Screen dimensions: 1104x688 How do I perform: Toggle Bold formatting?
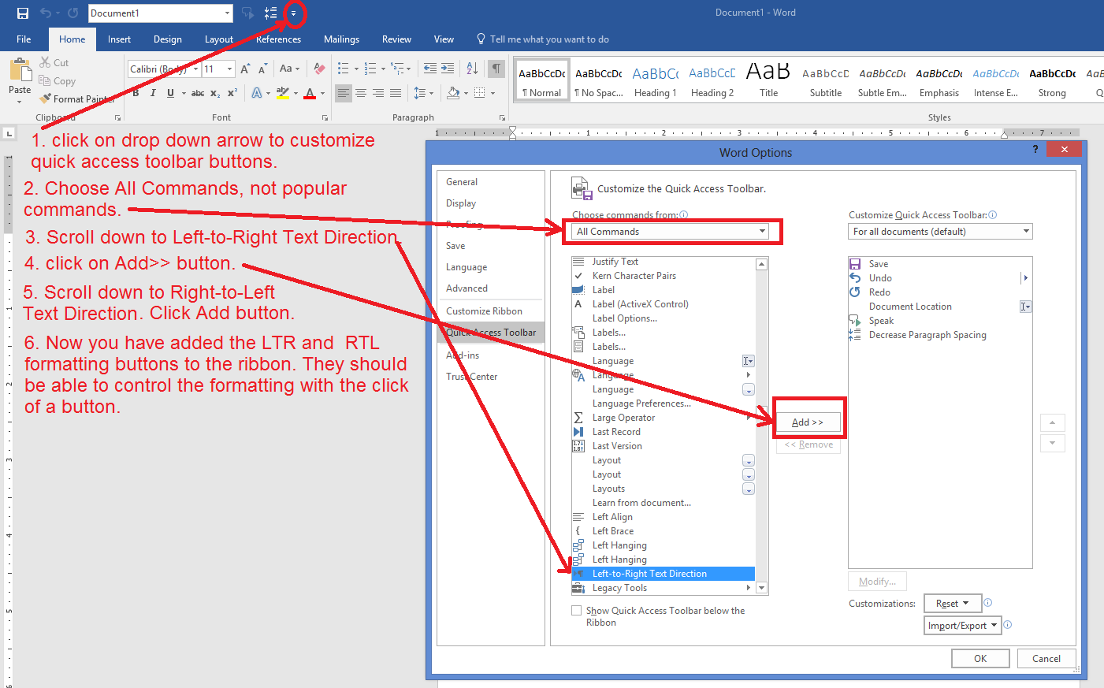[x=136, y=93]
